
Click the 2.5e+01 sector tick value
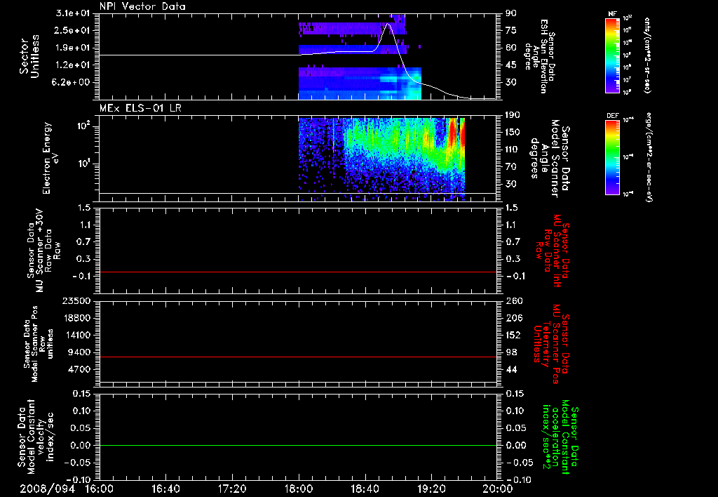(x=73, y=30)
